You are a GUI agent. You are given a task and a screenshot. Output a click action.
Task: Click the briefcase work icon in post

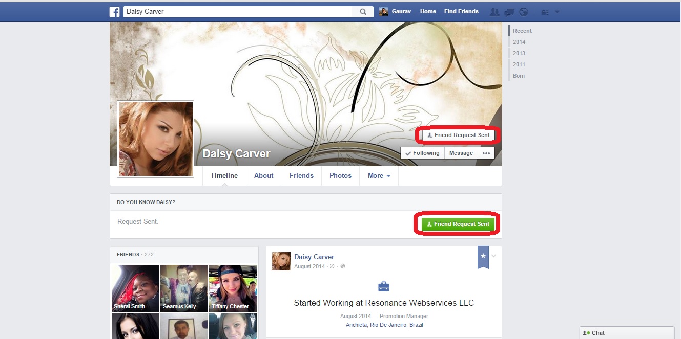[x=384, y=286]
